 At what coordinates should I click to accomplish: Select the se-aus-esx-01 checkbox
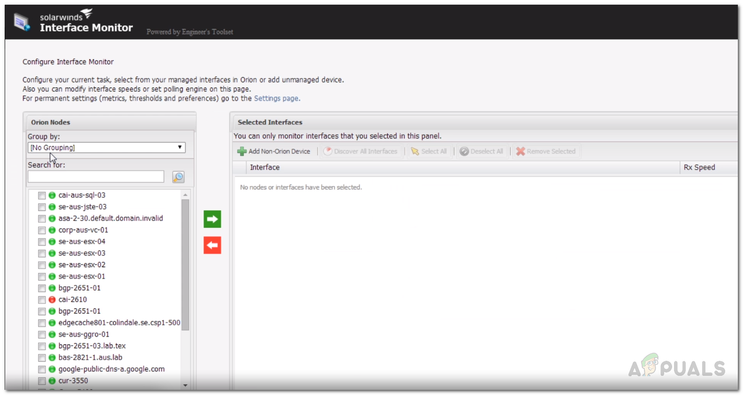pyautogui.click(x=42, y=276)
